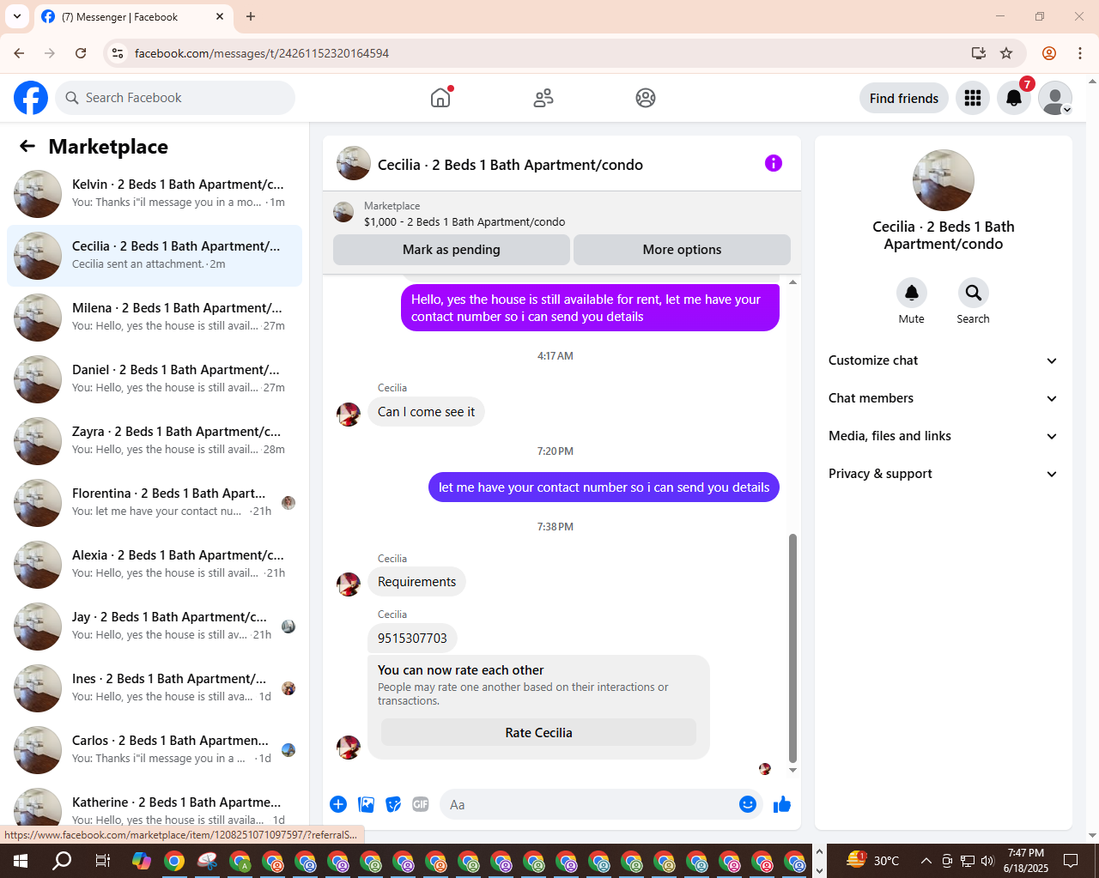This screenshot has width=1099, height=878.
Task: Open the Copilot icon on the taskbar
Action: pos(142,860)
